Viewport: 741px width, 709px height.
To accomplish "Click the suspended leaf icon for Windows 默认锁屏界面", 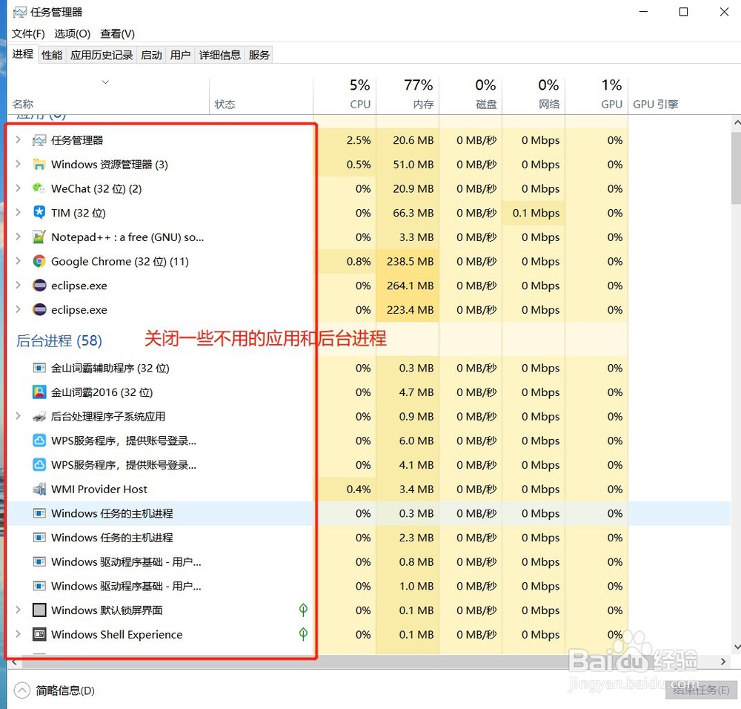I will coord(303,610).
